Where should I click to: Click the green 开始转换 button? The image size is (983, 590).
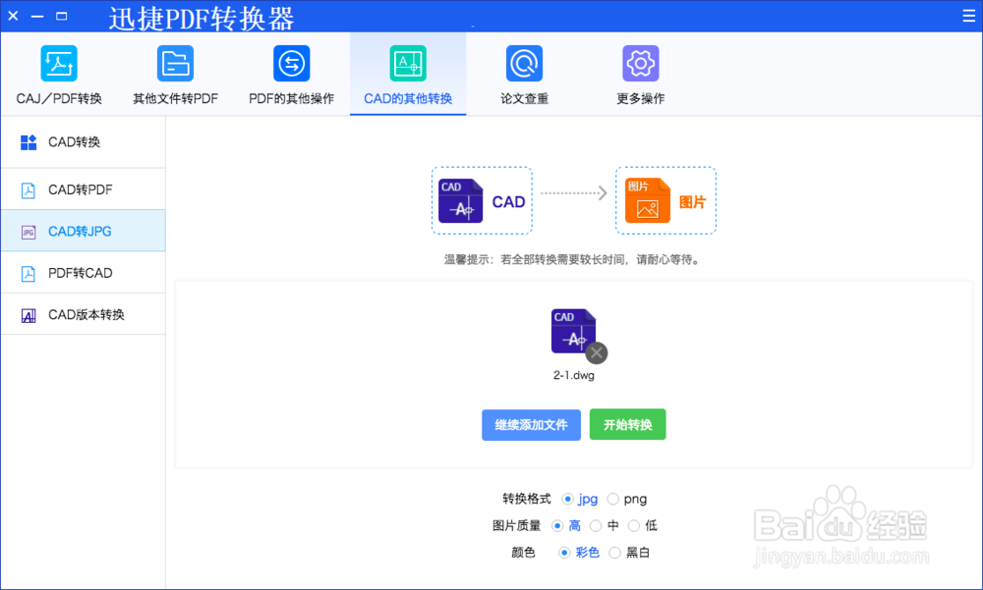627,425
